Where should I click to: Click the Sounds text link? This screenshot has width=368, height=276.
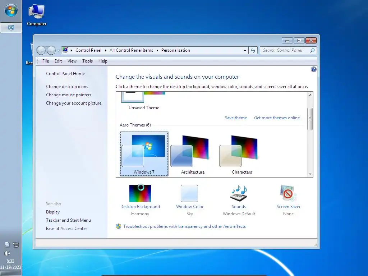[239, 207]
